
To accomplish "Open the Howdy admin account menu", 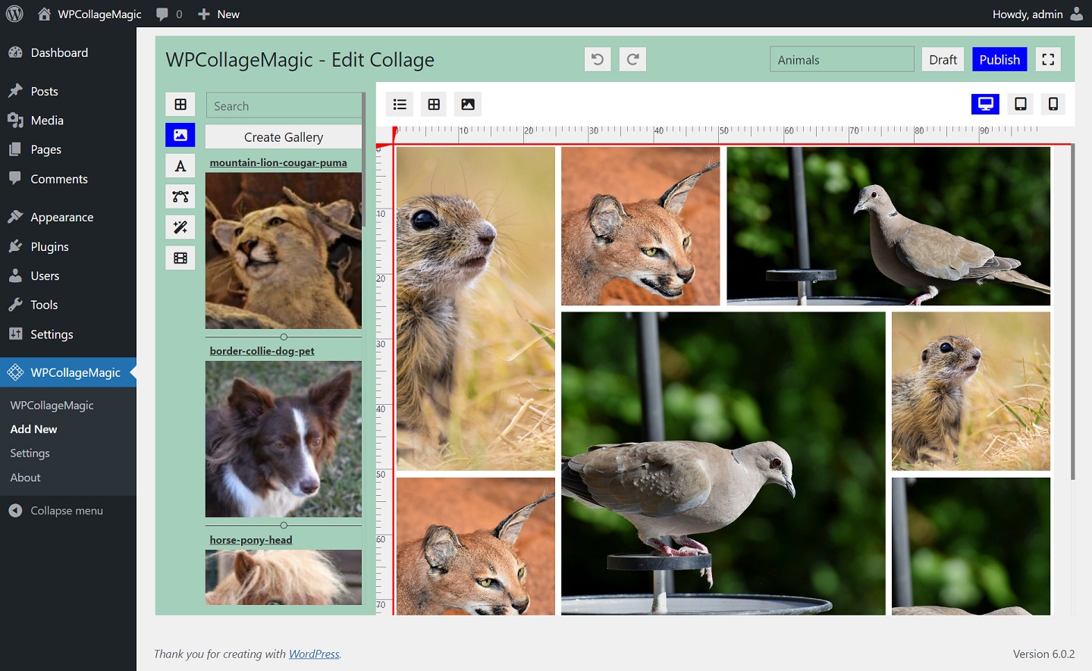I will (x=1038, y=13).
